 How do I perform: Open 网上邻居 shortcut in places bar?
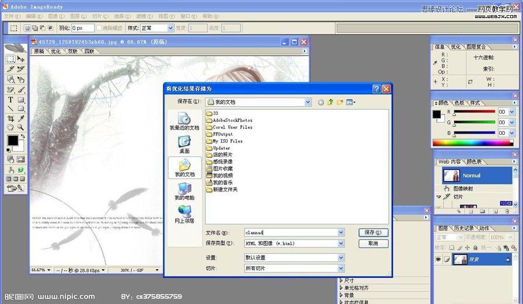[184, 214]
